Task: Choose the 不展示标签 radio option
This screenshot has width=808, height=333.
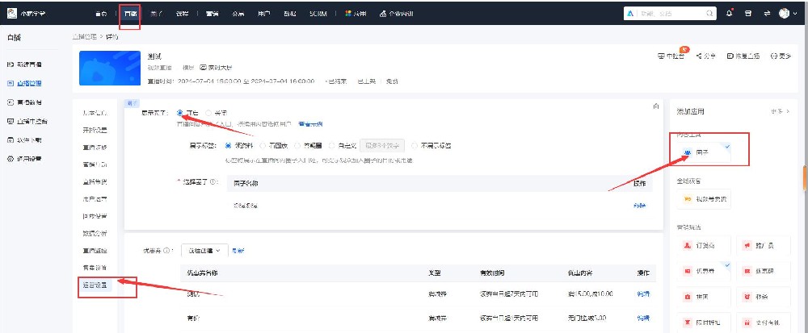Action: tap(415, 146)
